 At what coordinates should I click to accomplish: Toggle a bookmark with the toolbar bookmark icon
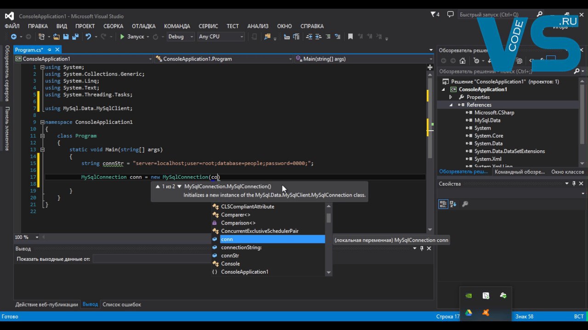(351, 37)
